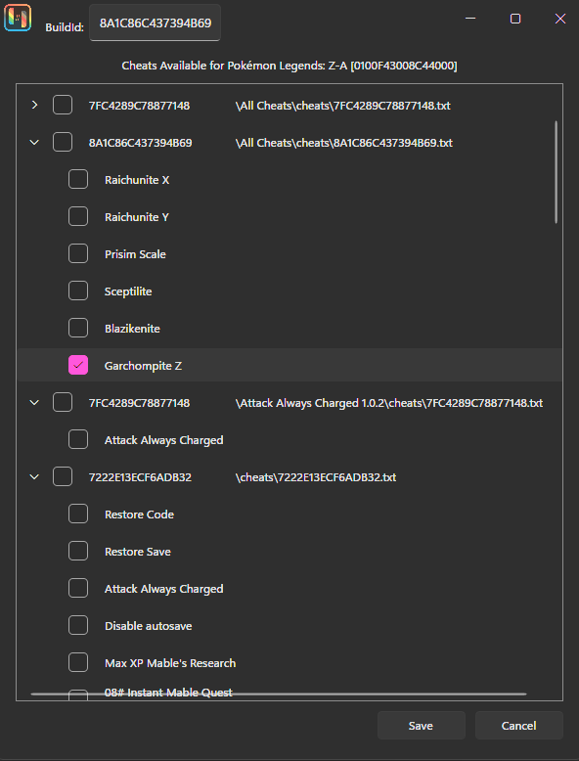Expand the first 7FC4289C78877148 cheat group
The height and width of the screenshot is (761, 579).
pyautogui.click(x=34, y=105)
